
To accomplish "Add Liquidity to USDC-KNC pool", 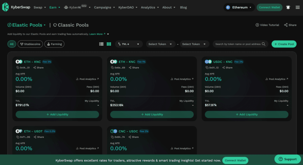I will pos(247,115).
